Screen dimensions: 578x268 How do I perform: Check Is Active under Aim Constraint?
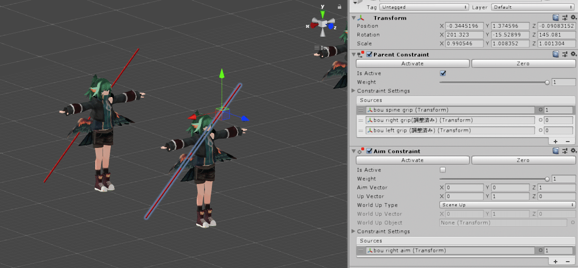pyautogui.click(x=443, y=170)
